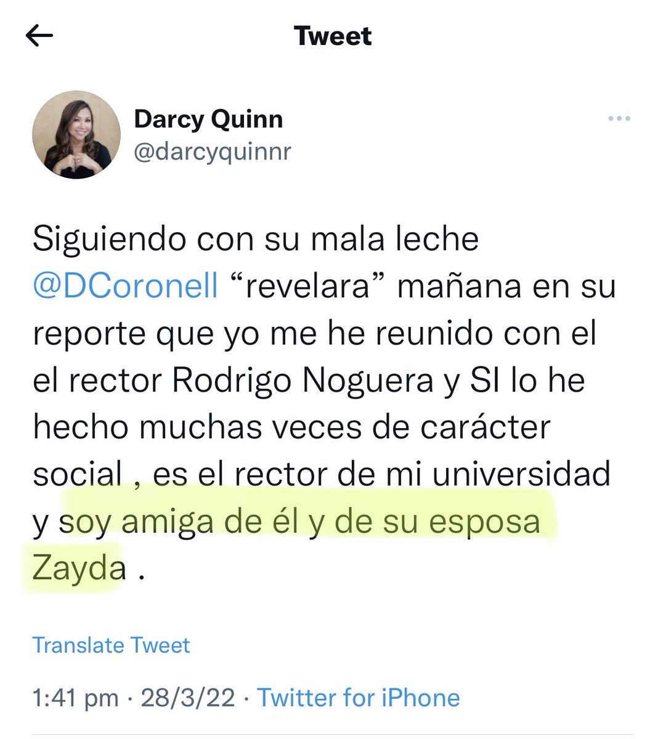Tap the highlighted name Zayda

79,568
